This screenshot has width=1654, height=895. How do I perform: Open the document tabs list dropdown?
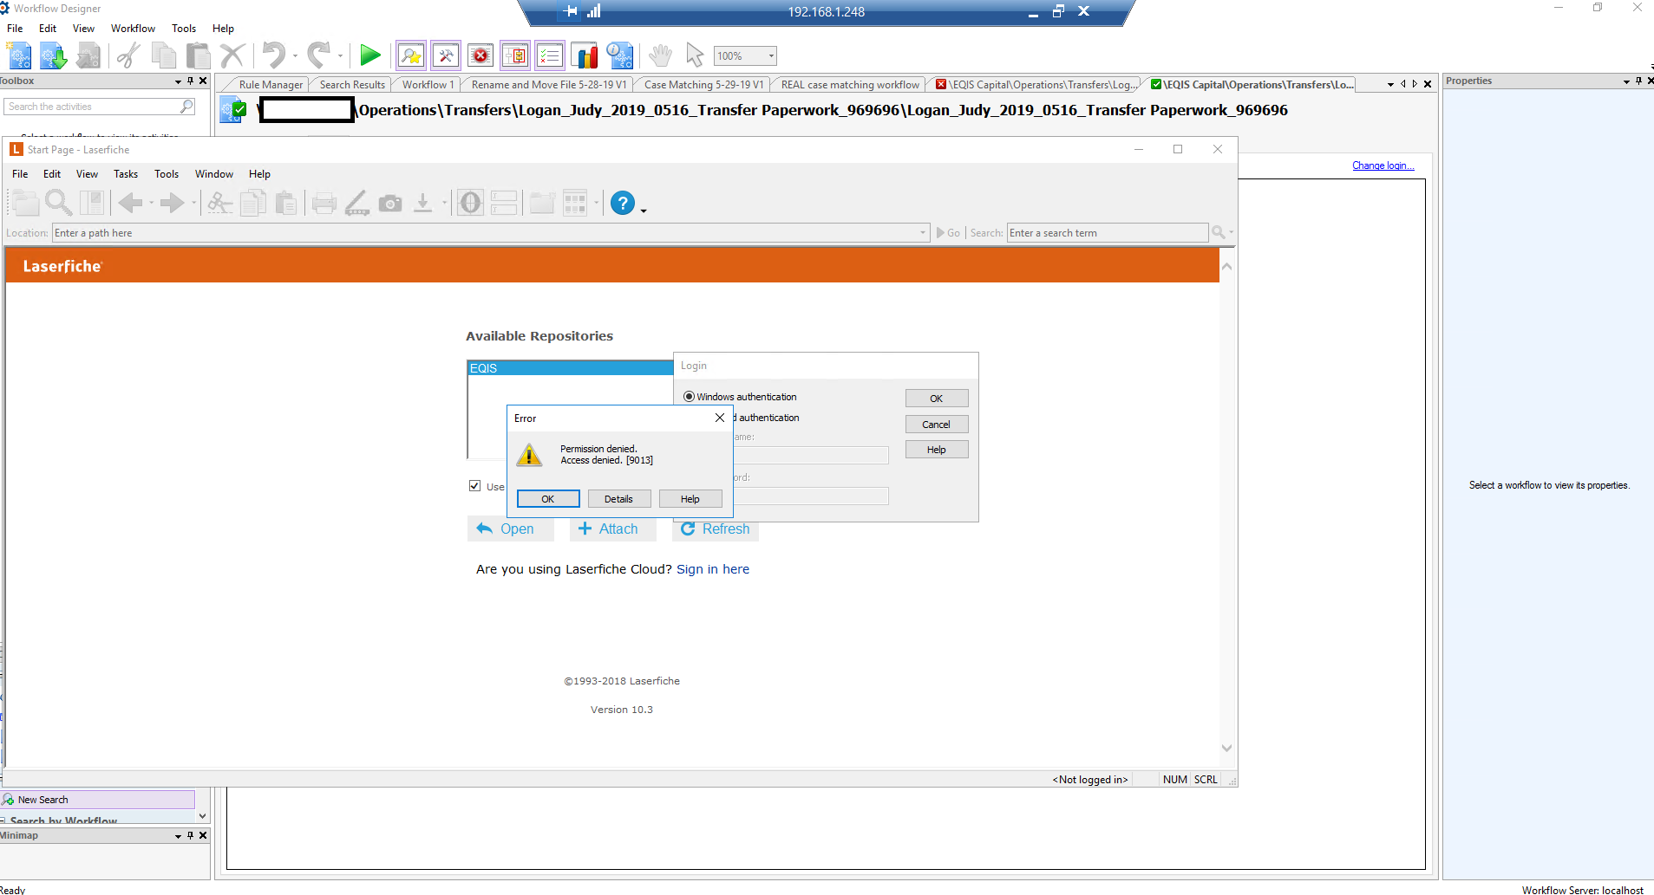[x=1390, y=85]
